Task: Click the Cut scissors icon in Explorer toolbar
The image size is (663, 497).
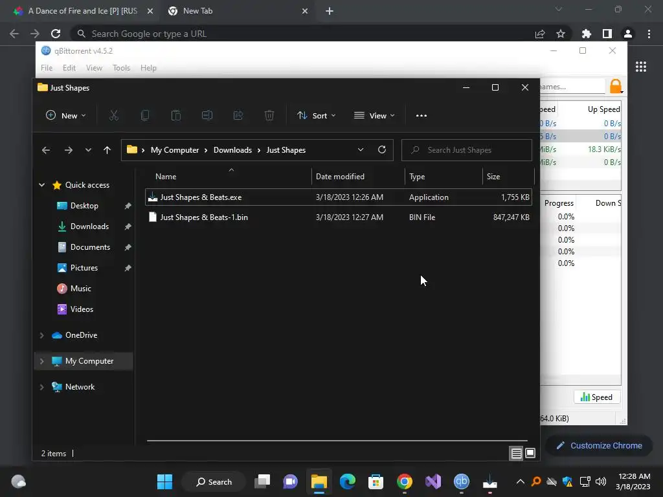Action: (114, 115)
